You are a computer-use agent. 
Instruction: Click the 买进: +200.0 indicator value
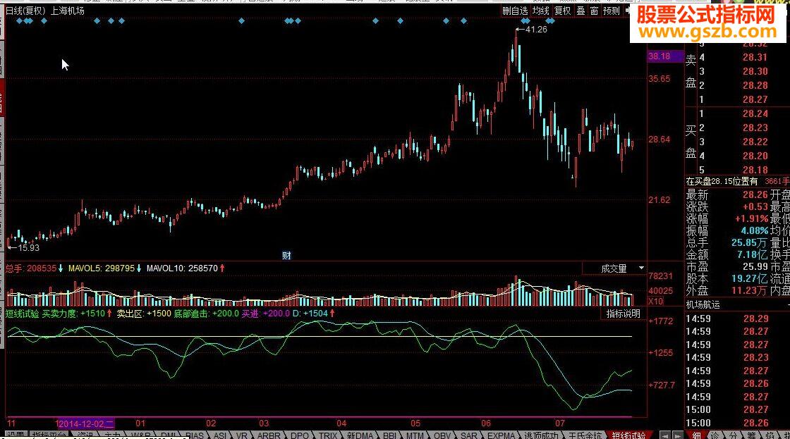coord(265,314)
